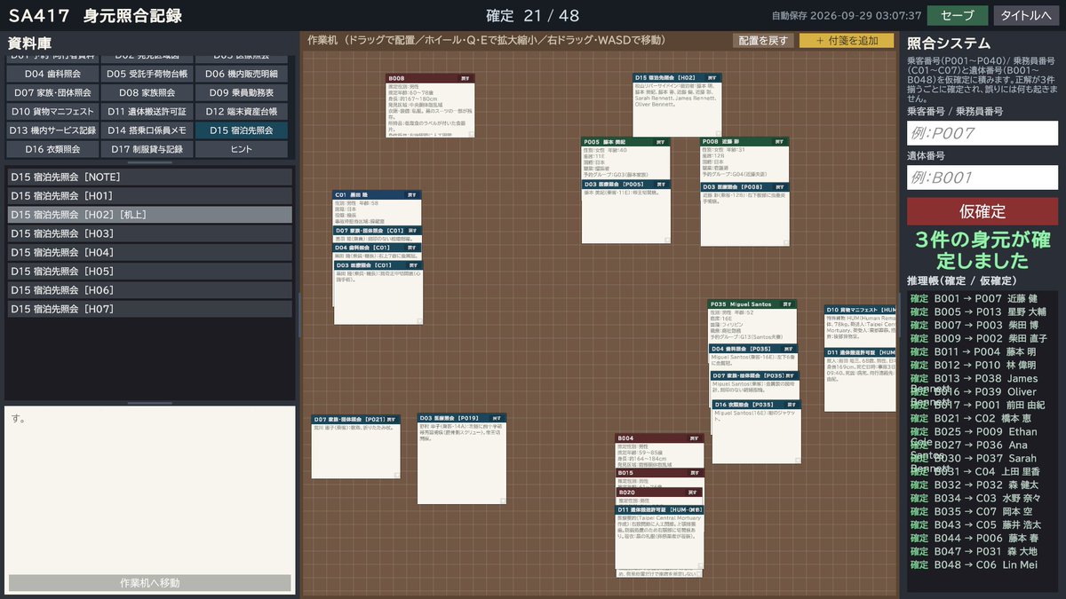Select the D15 宿泊先照会 [H03] entry

149,233
